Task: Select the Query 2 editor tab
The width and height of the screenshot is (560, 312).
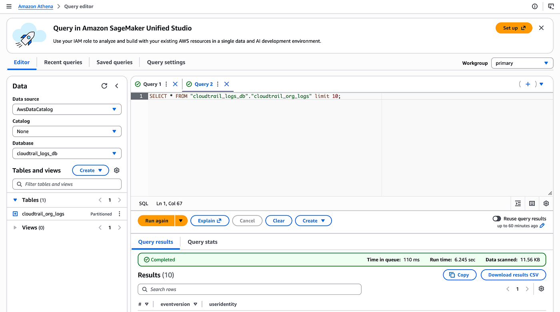Action: tap(203, 84)
